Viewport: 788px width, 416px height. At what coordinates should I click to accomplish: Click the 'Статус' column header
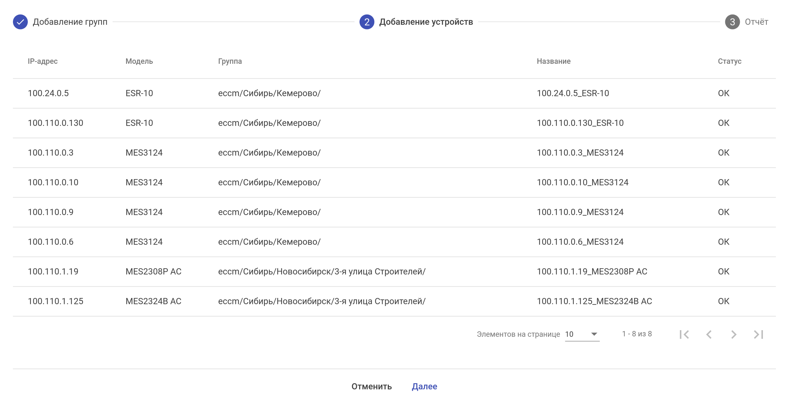point(729,61)
